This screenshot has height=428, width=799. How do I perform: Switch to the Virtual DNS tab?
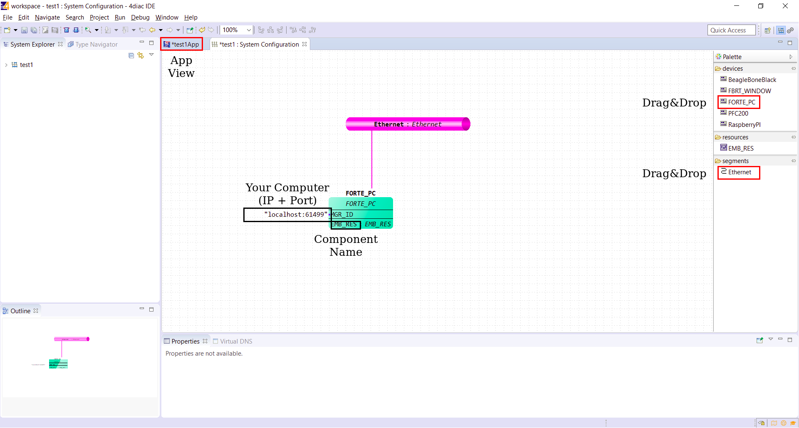tap(235, 341)
